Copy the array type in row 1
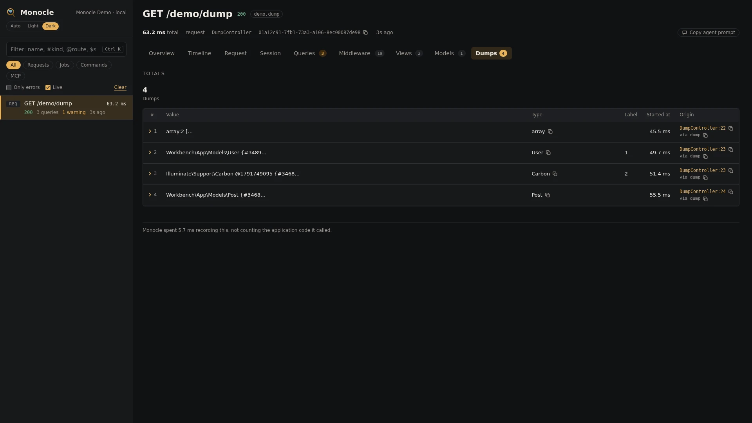The width and height of the screenshot is (752, 423). pyautogui.click(x=550, y=132)
